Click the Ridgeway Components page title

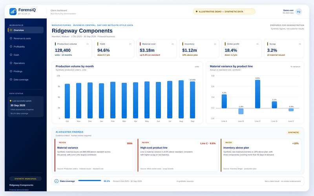[x=82, y=31]
